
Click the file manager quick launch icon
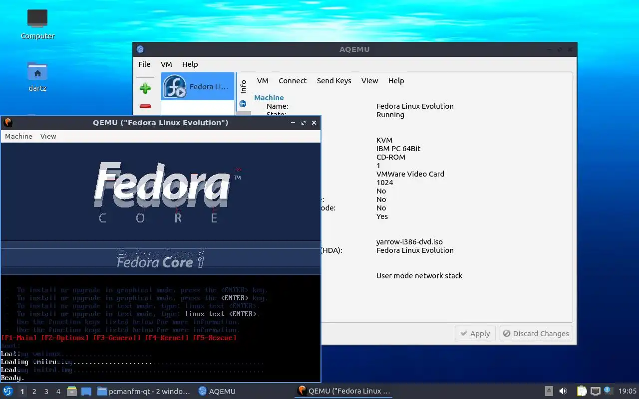pos(72,391)
